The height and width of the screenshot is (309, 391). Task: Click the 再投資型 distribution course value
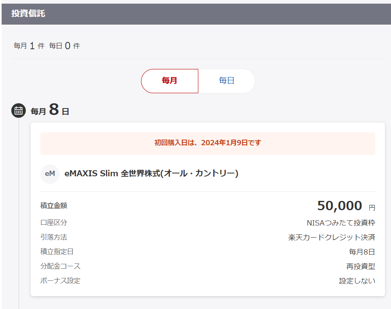[x=361, y=266]
